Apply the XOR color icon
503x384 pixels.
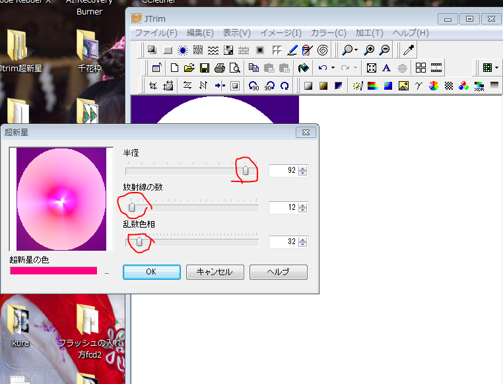coord(479,86)
